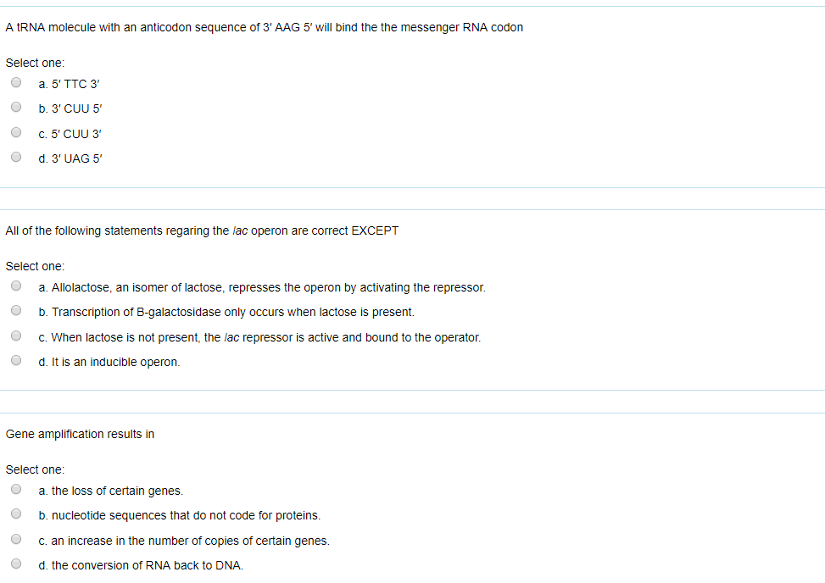Pick answer d. It is an inducible operon

[x=15, y=359]
